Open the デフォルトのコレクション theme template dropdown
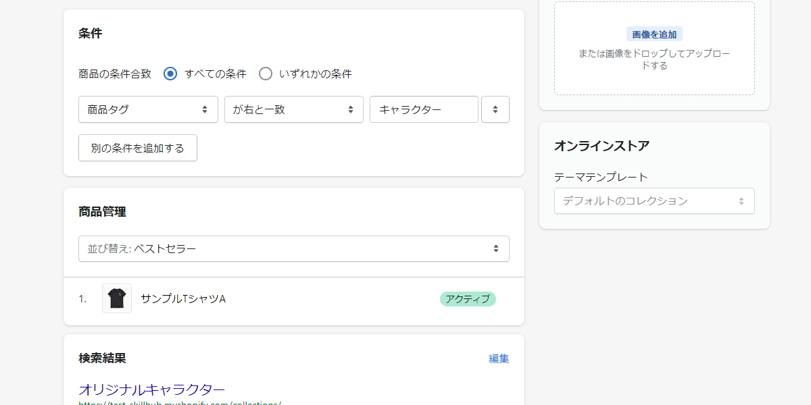This screenshot has width=811, height=405. 654,201
